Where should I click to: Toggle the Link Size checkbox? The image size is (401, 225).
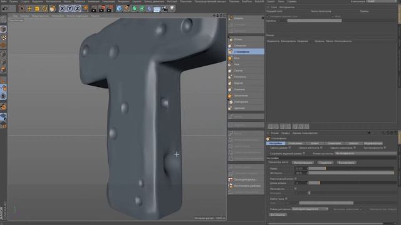pyautogui.click(x=289, y=147)
